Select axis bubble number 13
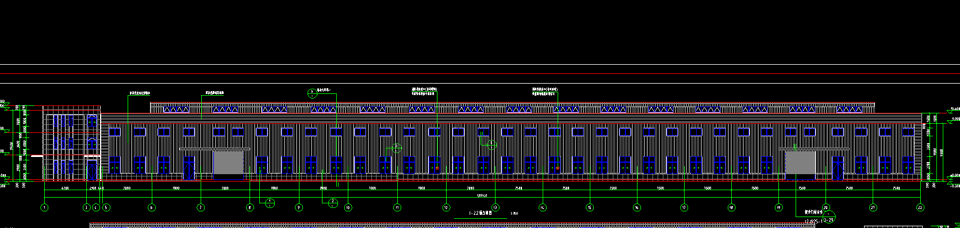Image resolution: width=960 pixels, height=228 pixels. click(496, 207)
